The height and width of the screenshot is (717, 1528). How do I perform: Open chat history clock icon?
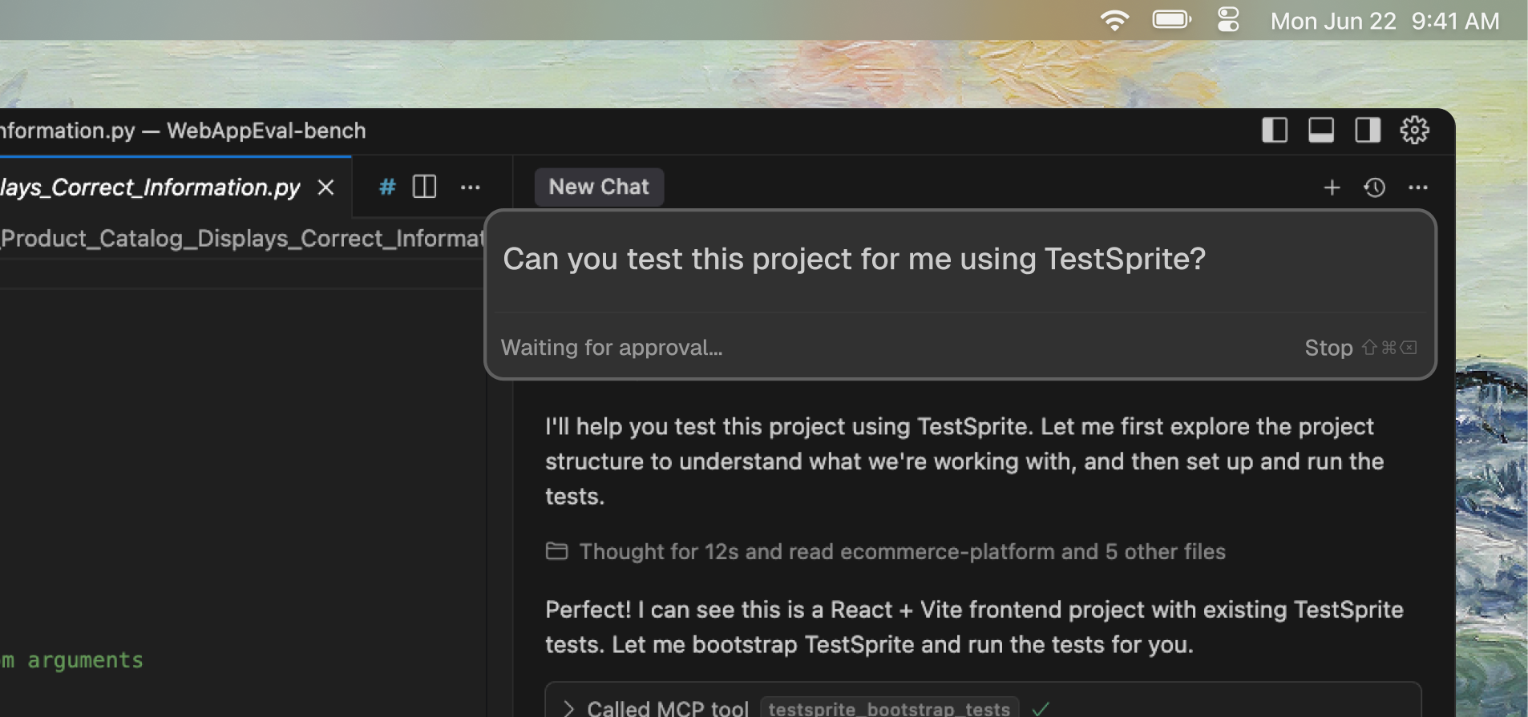pos(1374,187)
